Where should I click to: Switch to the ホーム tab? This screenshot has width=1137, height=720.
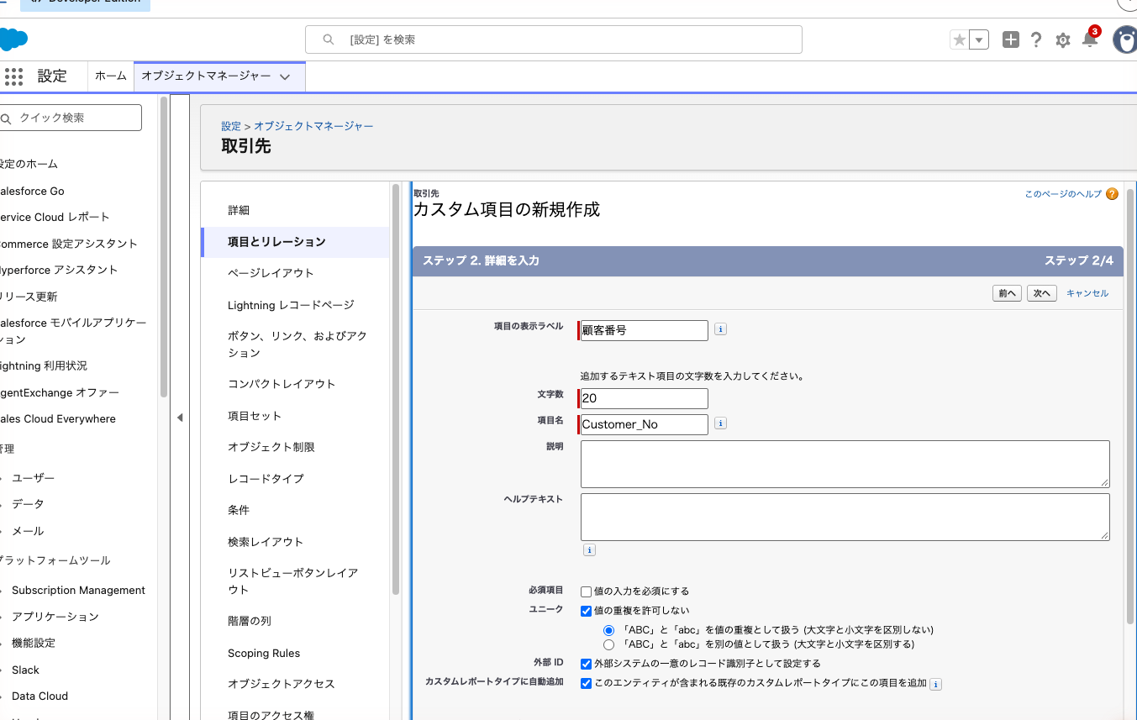click(x=111, y=76)
